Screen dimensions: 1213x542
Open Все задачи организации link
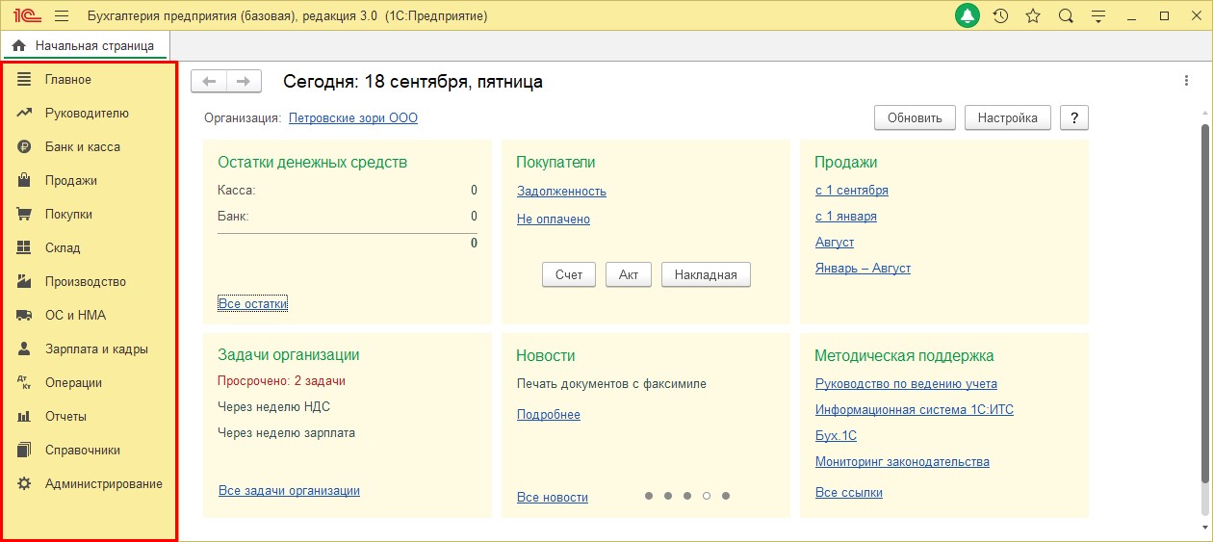coord(289,490)
